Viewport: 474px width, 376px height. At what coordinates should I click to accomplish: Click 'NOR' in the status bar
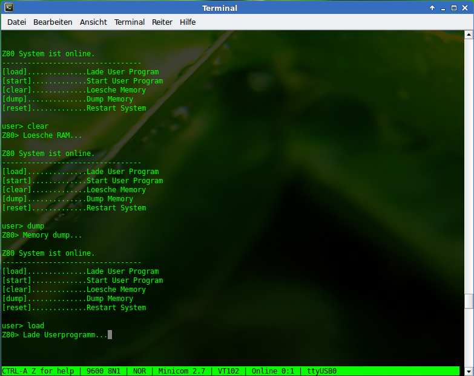point(139,371)
